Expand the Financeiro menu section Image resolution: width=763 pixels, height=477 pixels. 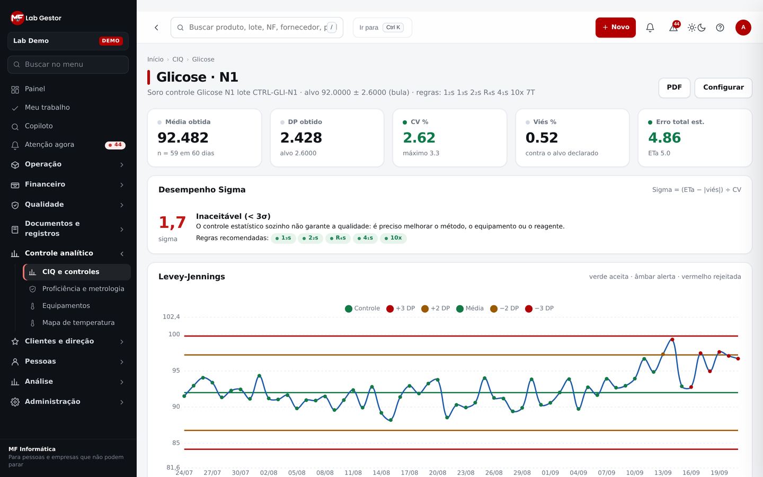68,184
